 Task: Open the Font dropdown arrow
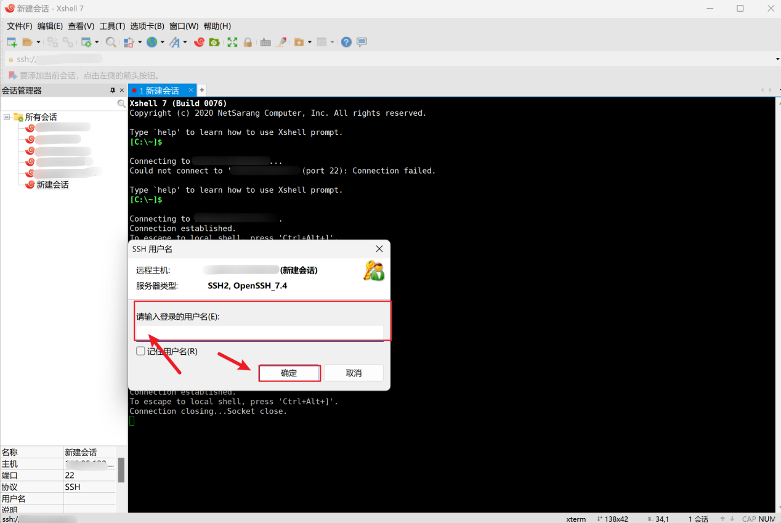(x=185, y=42)
